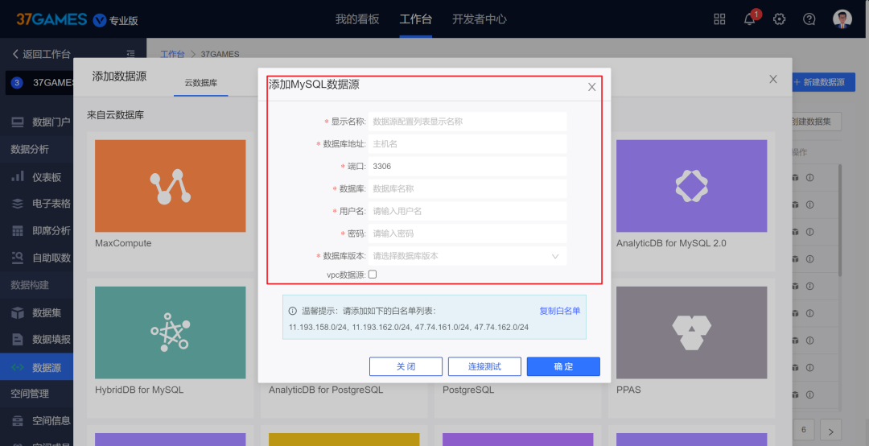The width and height of the screenshot is (869, 446).
Task: Click the 37GAMES workspace selector
Action: point(40,83)
